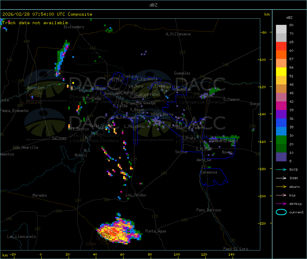Click the -20 tick on the horizontal km axis
Screen dimensions: 307x259
coord(13,254)
